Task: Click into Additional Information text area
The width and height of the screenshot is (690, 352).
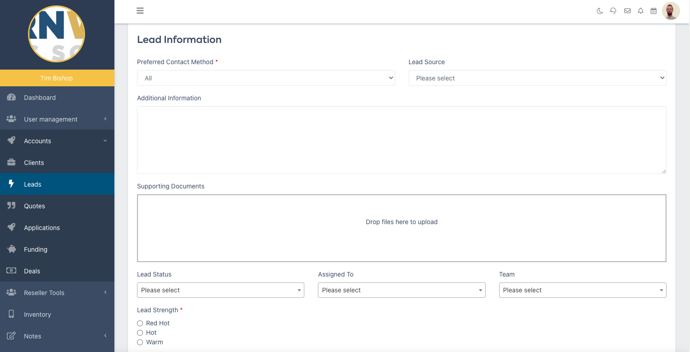Action: pos(402,140)
